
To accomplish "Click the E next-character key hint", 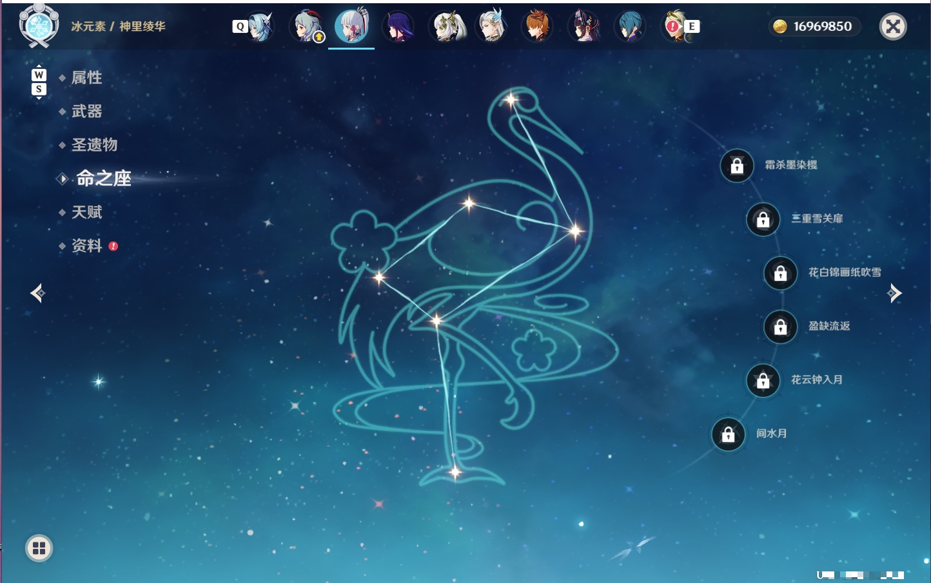I will [692, 26].
